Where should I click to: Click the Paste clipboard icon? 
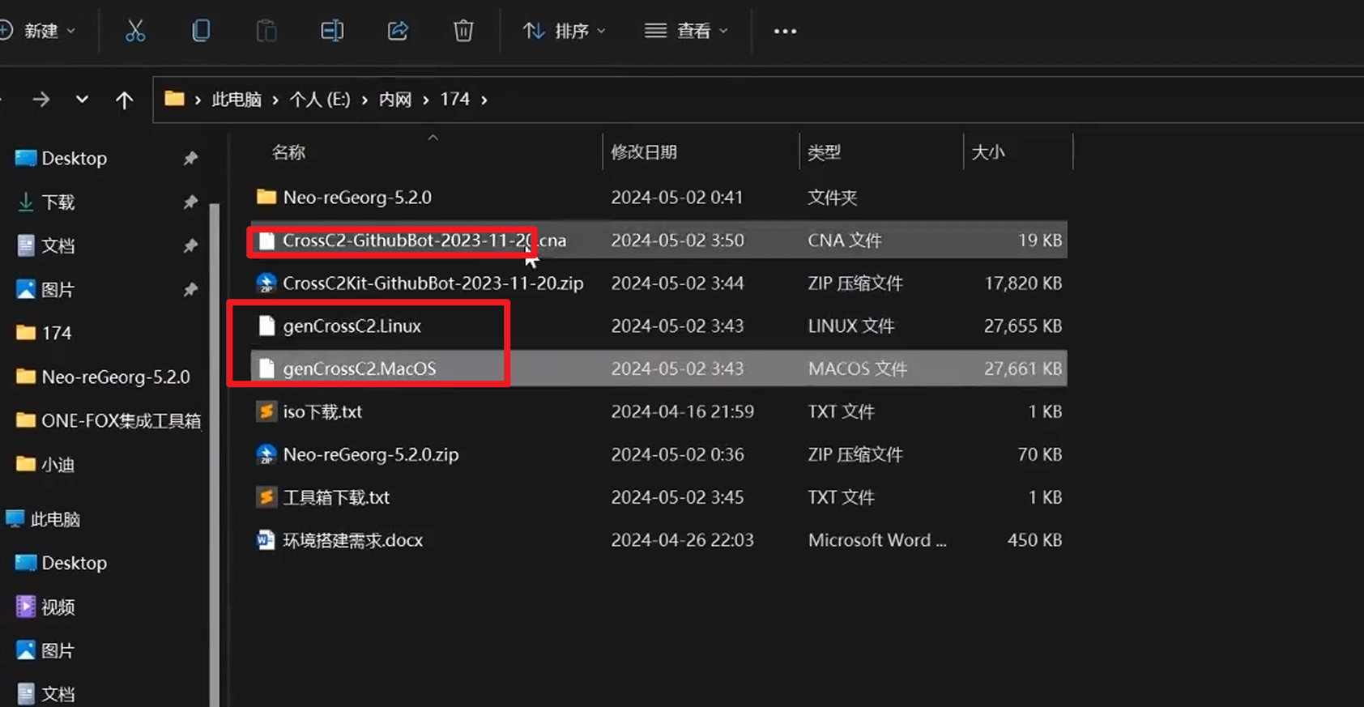pos(266,31)
